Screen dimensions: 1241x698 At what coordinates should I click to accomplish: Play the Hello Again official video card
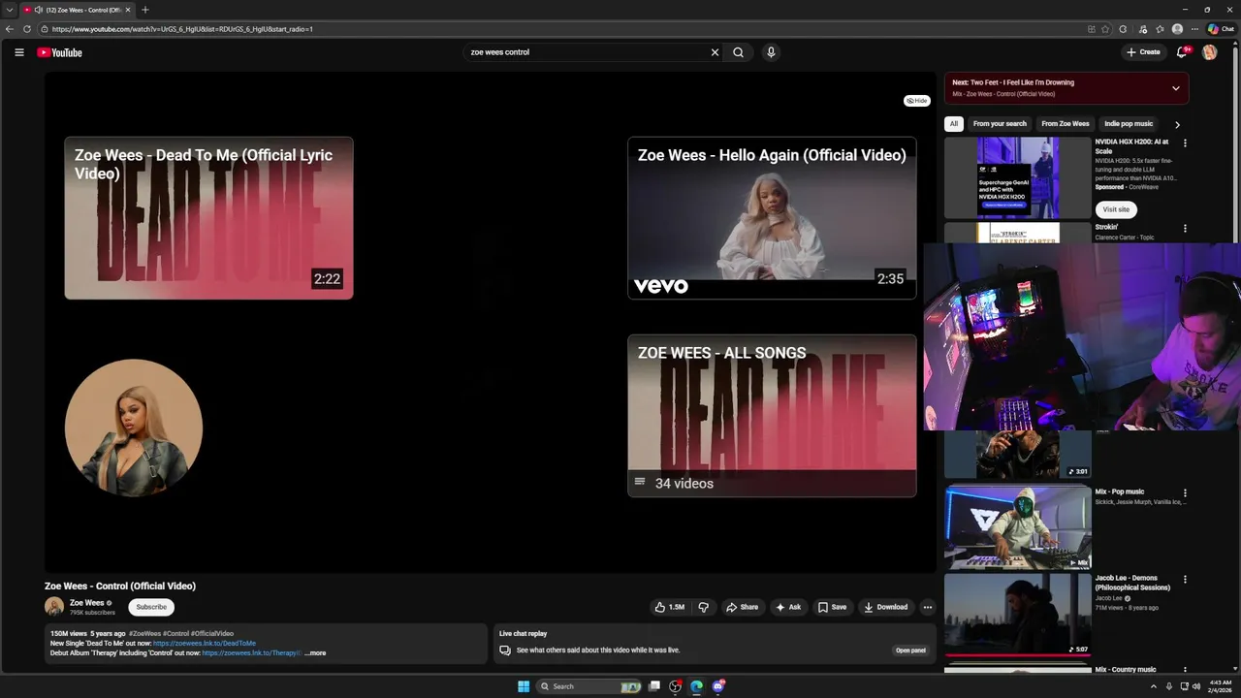[x=772, y=218]
